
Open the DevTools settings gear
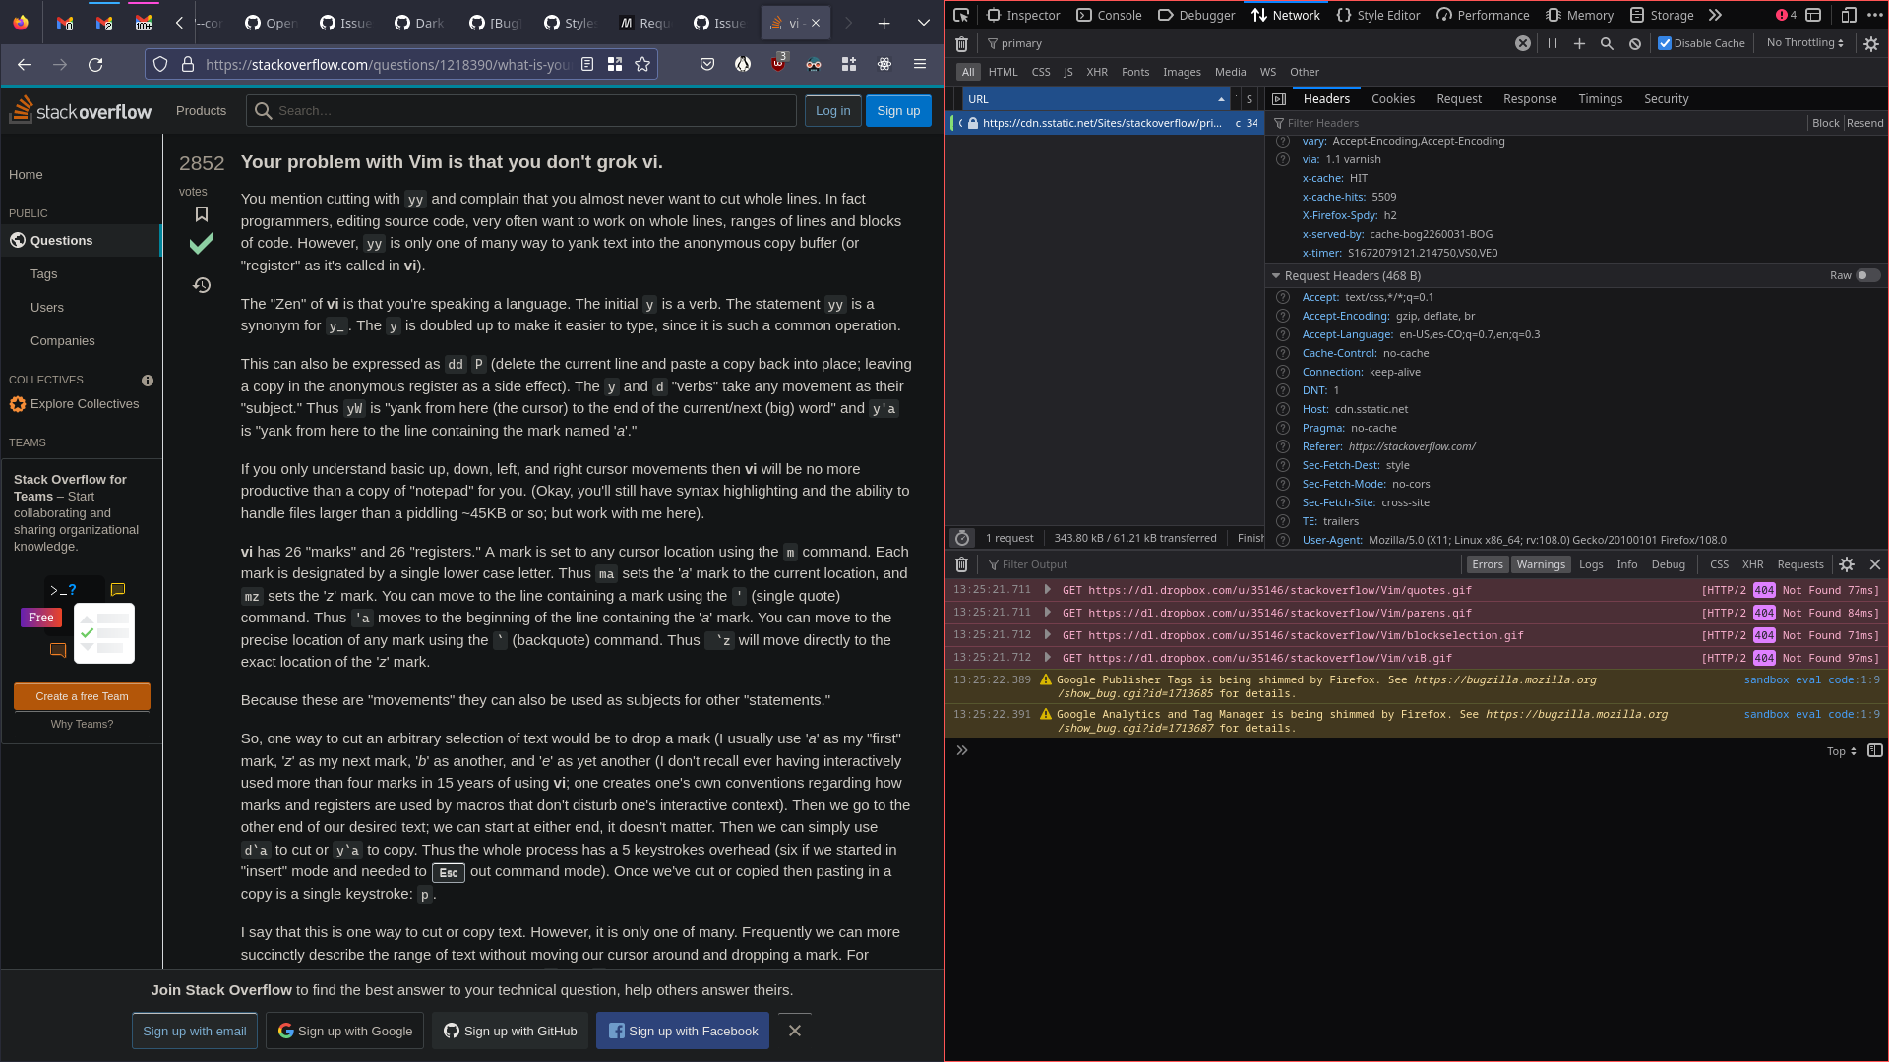tap(1869, 43)
